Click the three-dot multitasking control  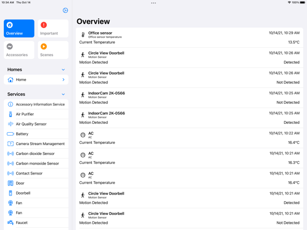(153, 3)
